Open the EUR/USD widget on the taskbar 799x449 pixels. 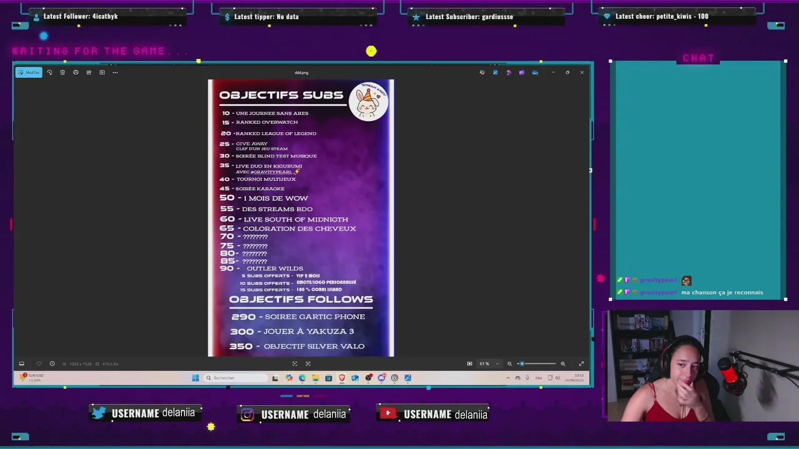click(32, 377)
